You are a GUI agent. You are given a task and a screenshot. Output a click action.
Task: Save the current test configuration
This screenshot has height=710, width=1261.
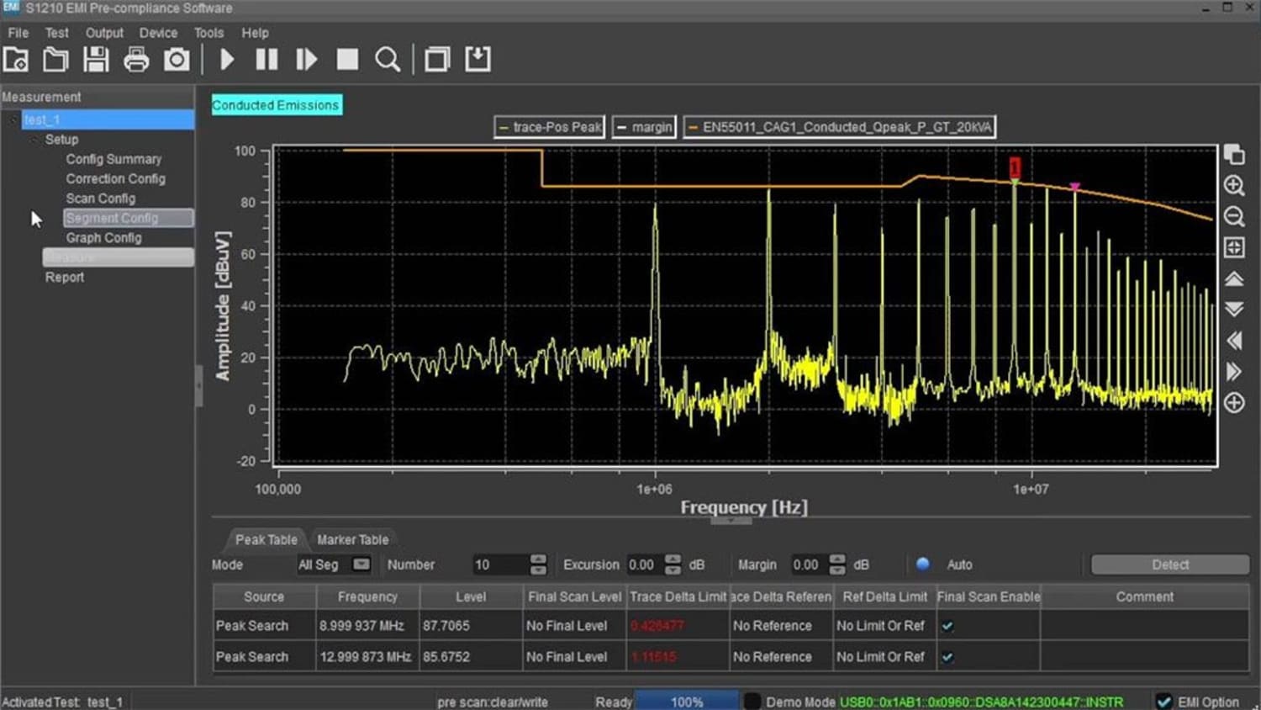point(96,59)
